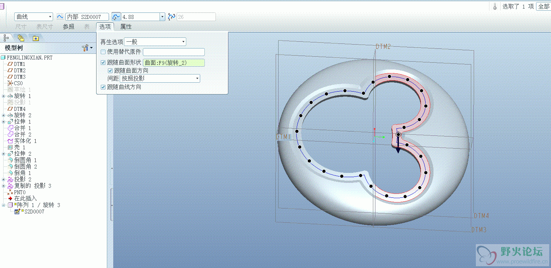Select the 旋转 1 revolve feature icon
This screenshot has height=268, width=551.
coord(10,96)
